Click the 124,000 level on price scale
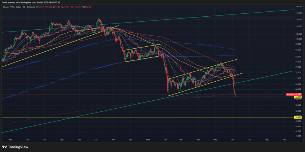Screen dimensions: 305x152 pyautogui.click(x=299, y=20)
